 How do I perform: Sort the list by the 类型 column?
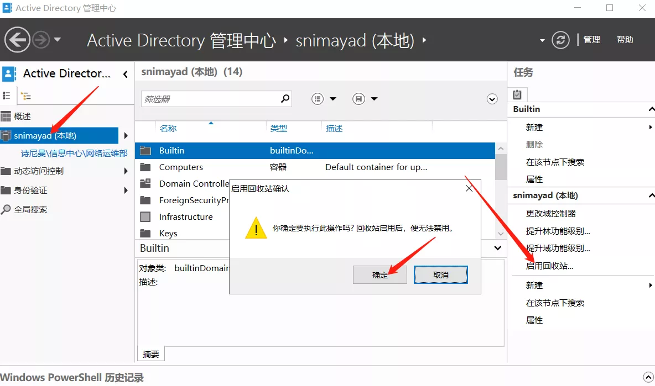point(279,128)
